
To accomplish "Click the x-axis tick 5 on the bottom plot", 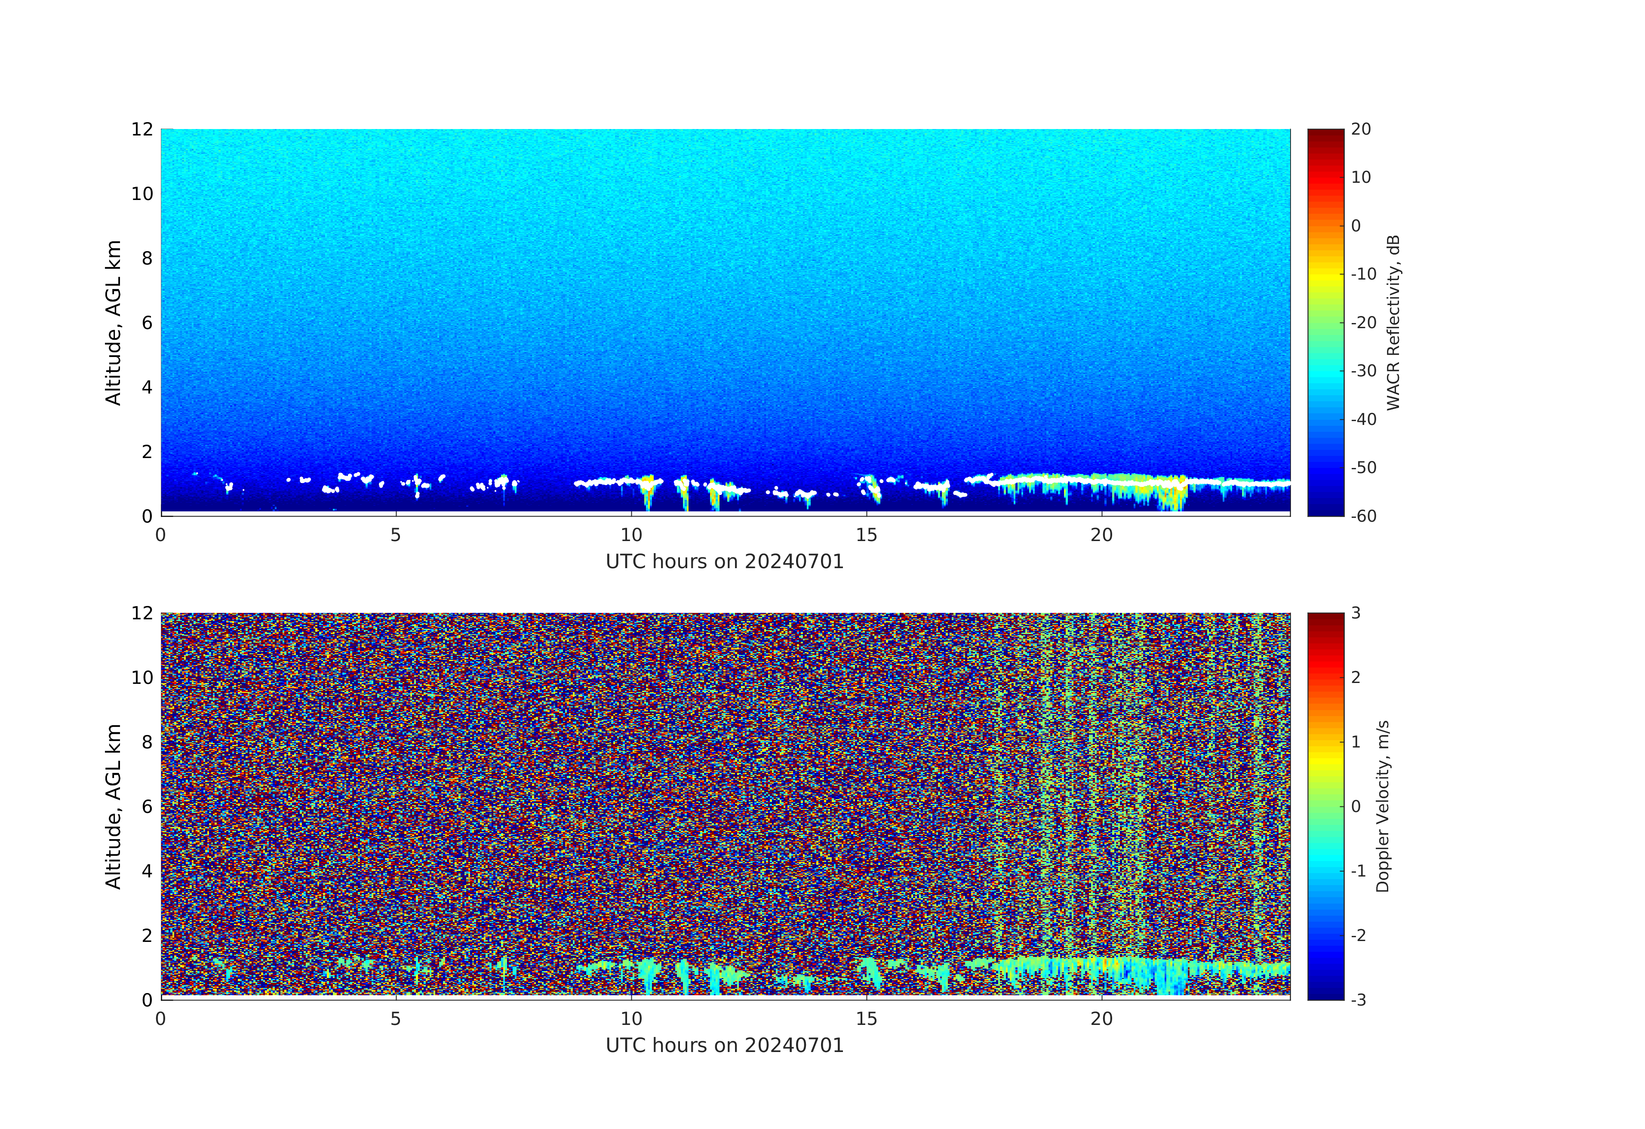I will coord(396,1019).
